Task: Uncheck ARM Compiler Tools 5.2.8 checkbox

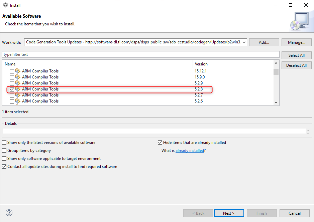Action: [12, 89]
